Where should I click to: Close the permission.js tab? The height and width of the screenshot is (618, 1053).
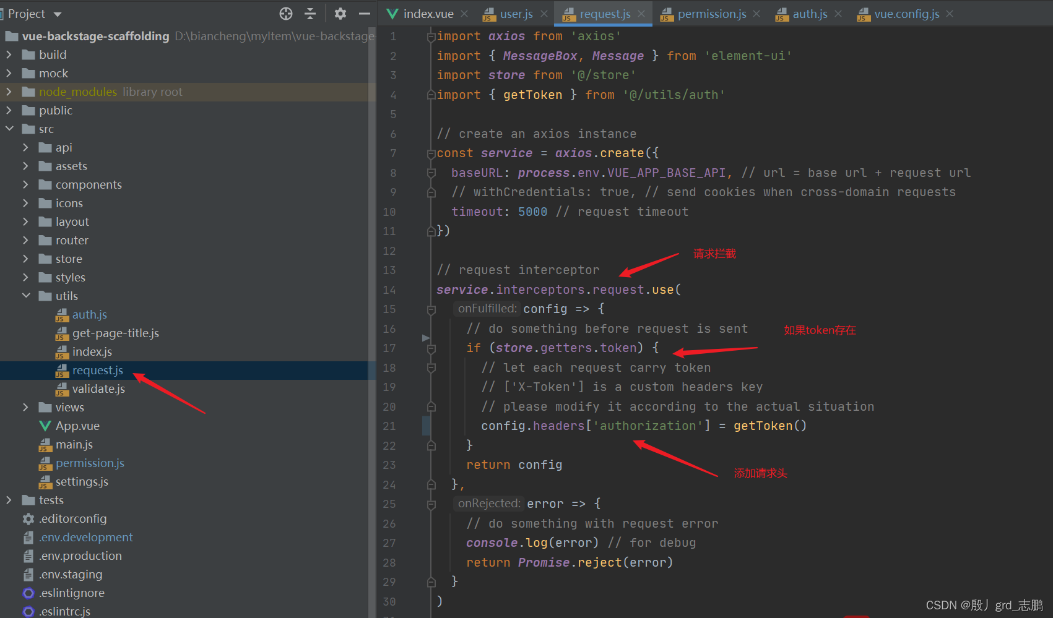[756, 14]
